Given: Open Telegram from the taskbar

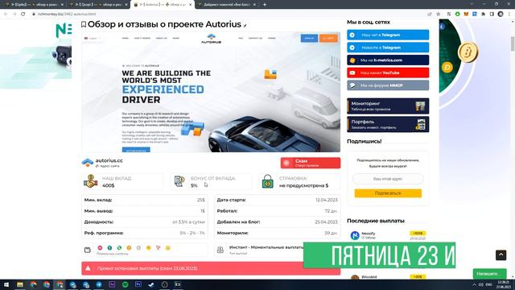Looking at the screenshot, I should point(99,284).
